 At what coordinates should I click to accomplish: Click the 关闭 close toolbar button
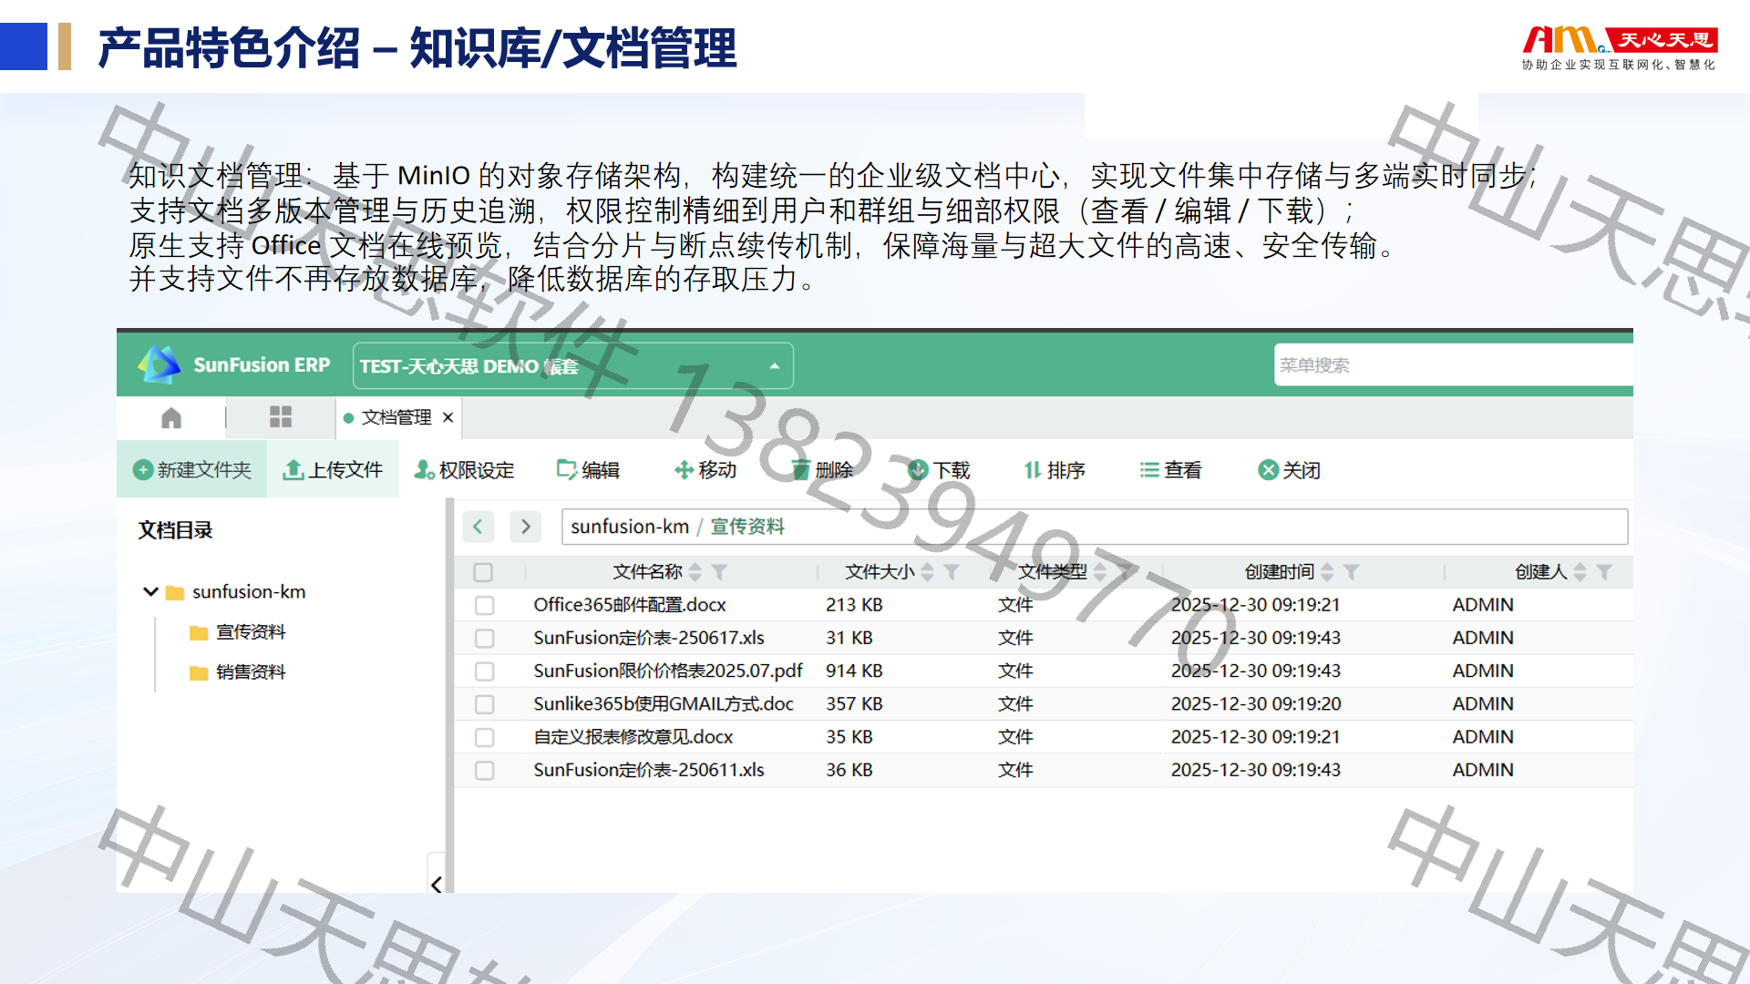click(x=1289, y=470)
